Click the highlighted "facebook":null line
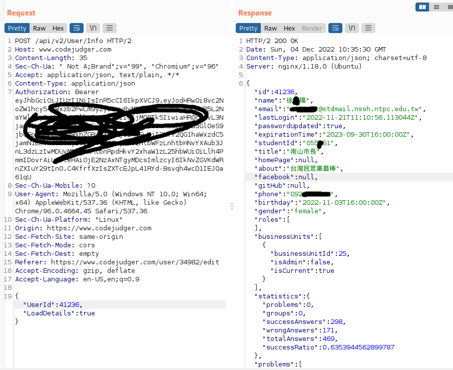453x370 pixels. tap(286, 177)
